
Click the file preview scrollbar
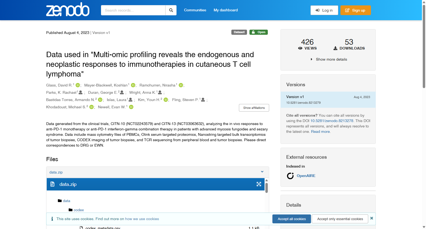266,188
